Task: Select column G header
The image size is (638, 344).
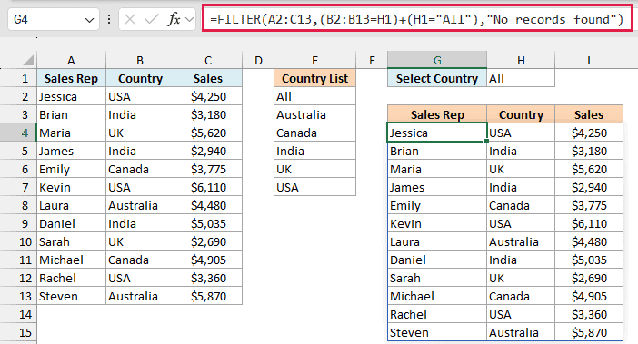Action: pyautogui.click(x=437, y=61)
